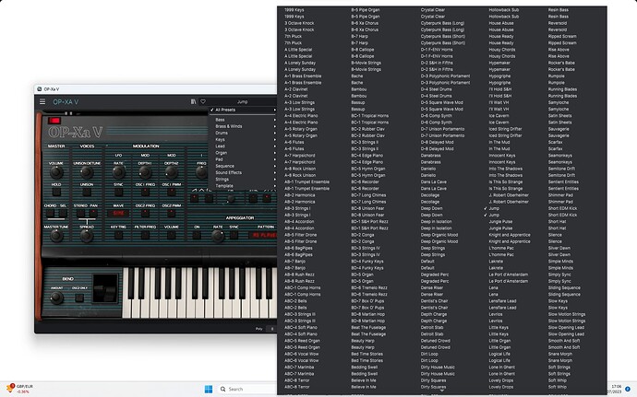Expand the Organ preset category
The image size is (637, 397).
click(x=243, y=153)
